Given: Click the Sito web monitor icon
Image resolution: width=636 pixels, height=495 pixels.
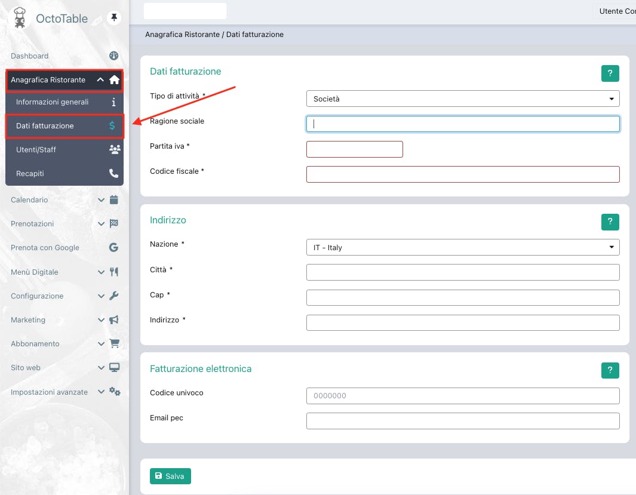Looking at the screenshot, I should click(x=115, y=367).
